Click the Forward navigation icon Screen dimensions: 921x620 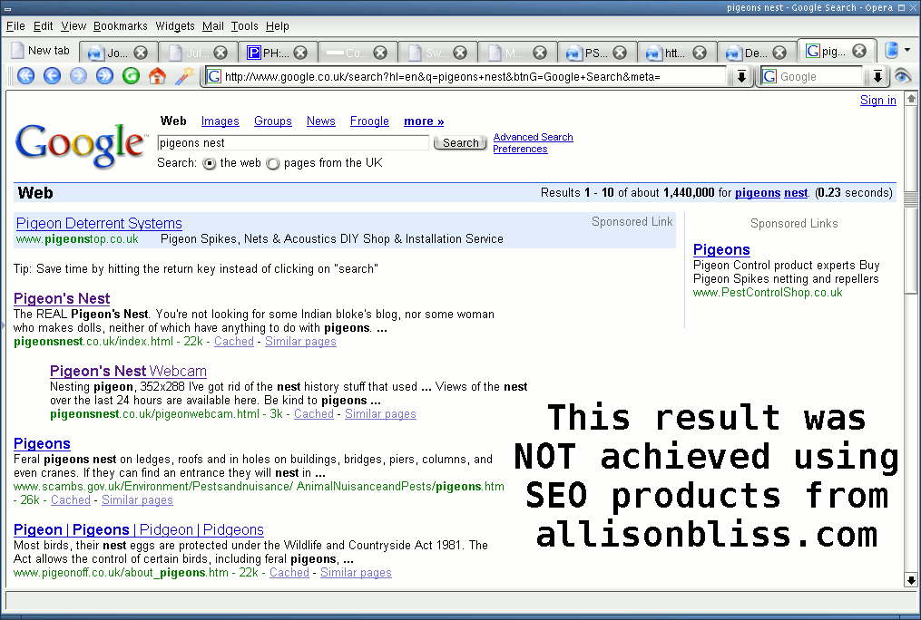(77, 76)
